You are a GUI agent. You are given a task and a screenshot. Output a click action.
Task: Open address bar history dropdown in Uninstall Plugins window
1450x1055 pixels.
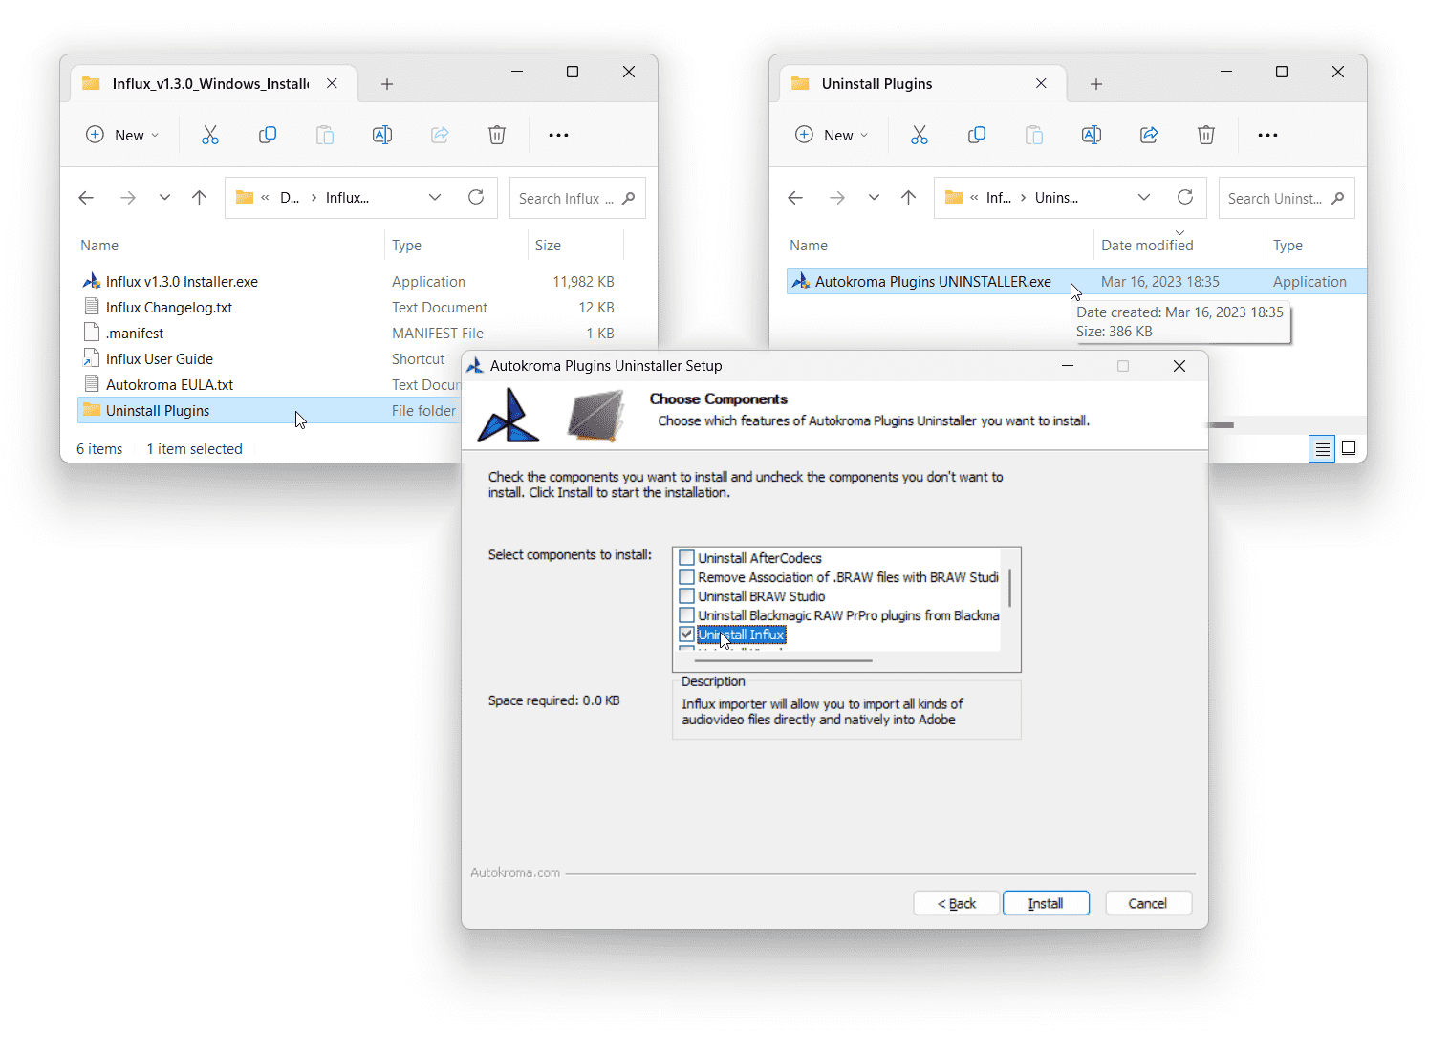1144,198
